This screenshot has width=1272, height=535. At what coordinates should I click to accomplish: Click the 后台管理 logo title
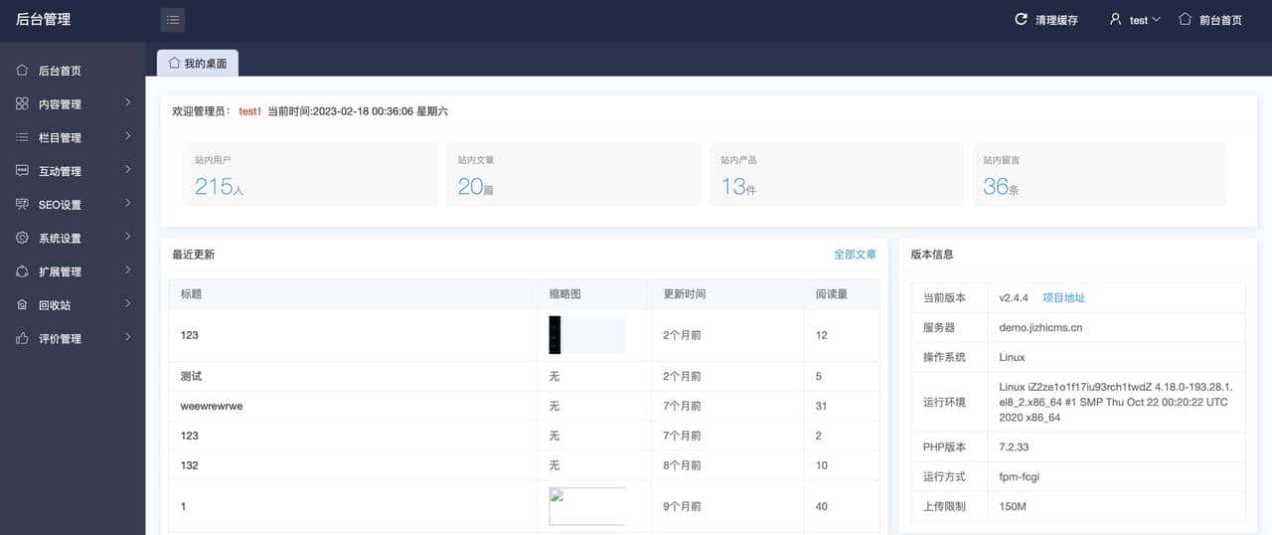[x=44, y=20]
